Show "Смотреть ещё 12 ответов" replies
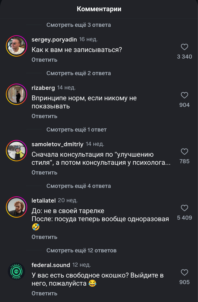The width and height of the screenshot is (198, 302). tap(81, 250)
